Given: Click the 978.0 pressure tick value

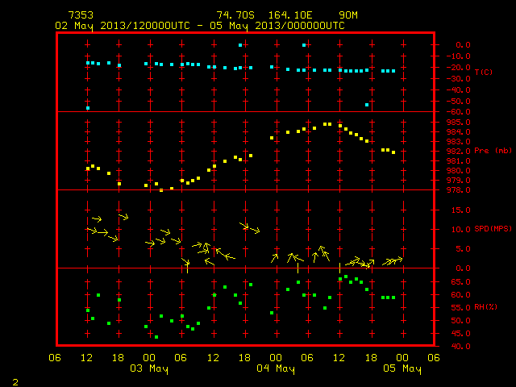Looking at the screenshot, I should pos(459,190).
